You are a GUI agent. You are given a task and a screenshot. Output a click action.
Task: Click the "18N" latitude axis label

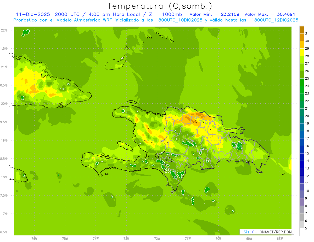[4, 177]
